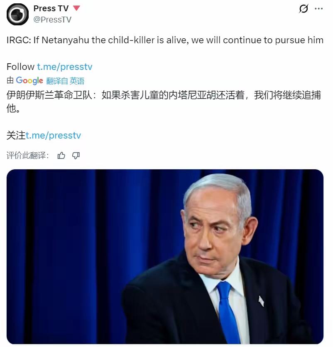Open the Grok slashed-circle icon

tap(304, 9)
